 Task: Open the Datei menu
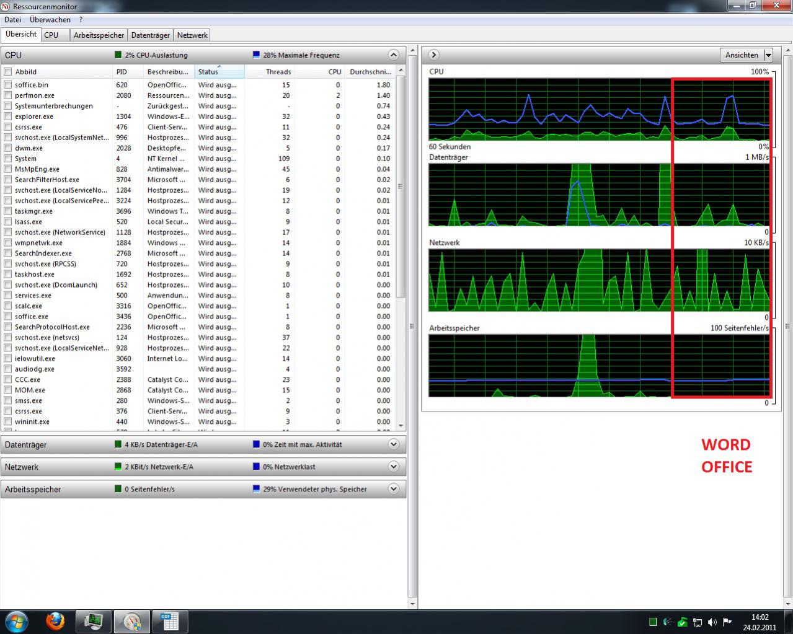tap(12, 20)
